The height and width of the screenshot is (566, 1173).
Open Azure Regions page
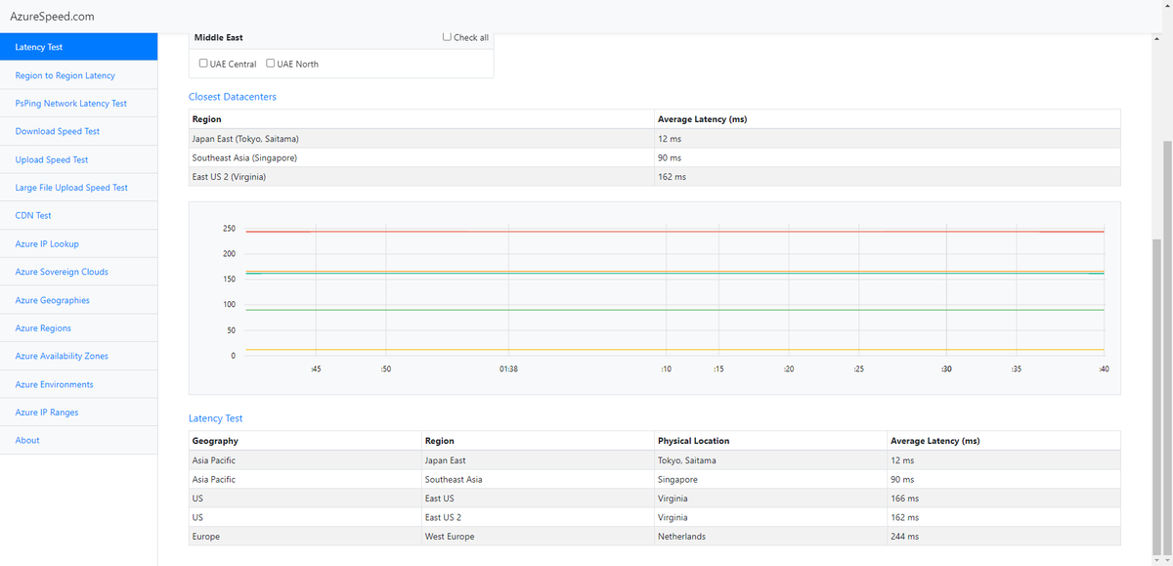click(78, 328)
